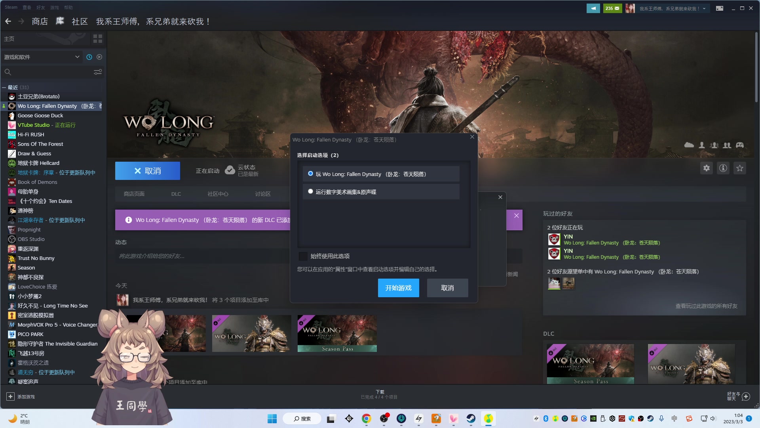760x428 pixels.
Task: Click the cloud status checkmark icon
Action: pos(230,170)
